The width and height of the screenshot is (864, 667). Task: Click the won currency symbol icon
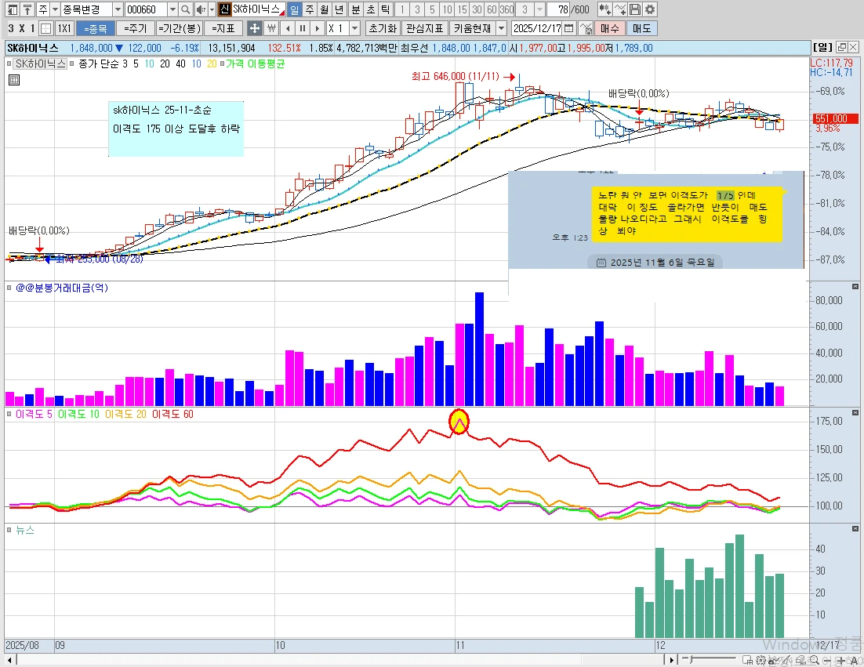point(271,28)
